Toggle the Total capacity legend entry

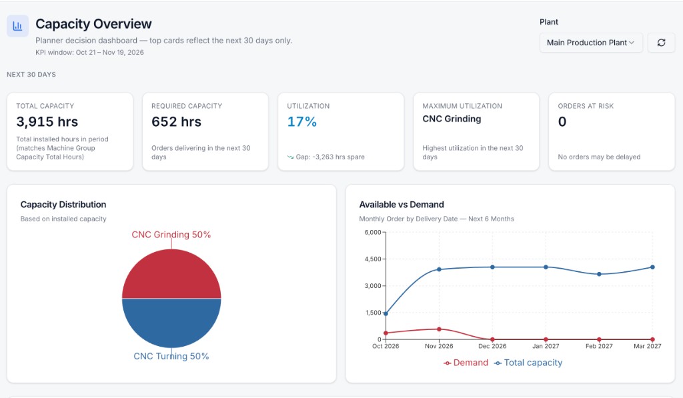(528, 363)
